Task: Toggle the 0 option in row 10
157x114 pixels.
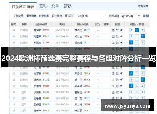Action: [x=143, y=86]
